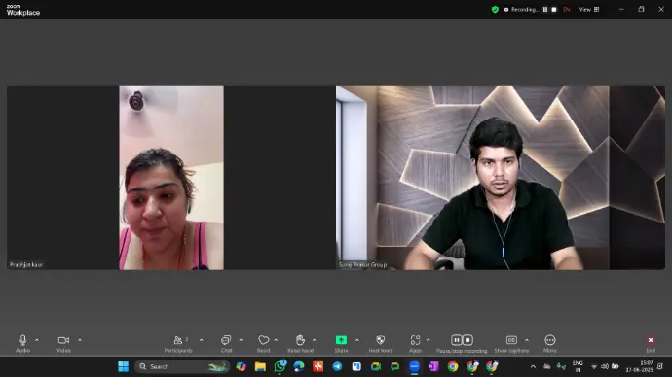672x377 pixels.
Task: Click the red End meeting button
Action: 651,343
